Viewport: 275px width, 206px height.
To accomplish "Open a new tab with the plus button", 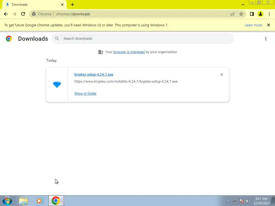I will 73,5.
